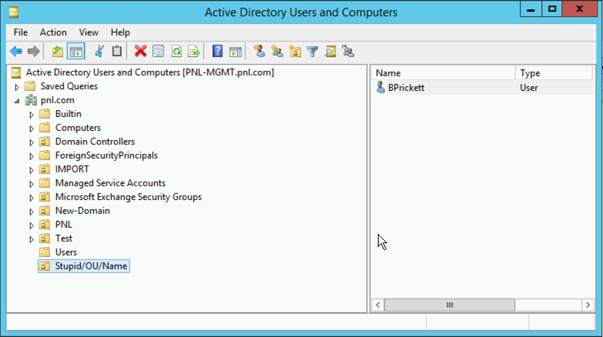
Task: Sort by the Type column header
Action: click(x=554, y=73)
